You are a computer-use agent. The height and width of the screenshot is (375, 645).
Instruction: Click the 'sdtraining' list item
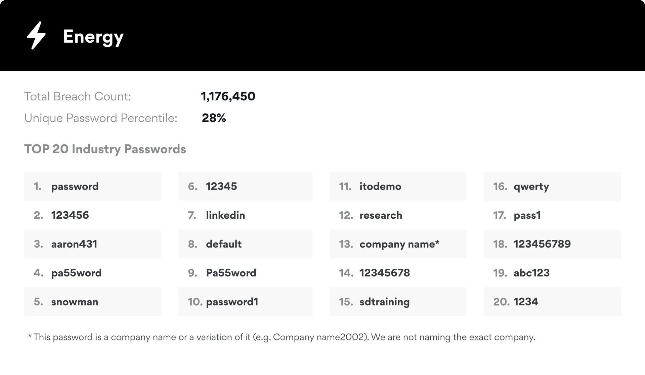point(384,302)
